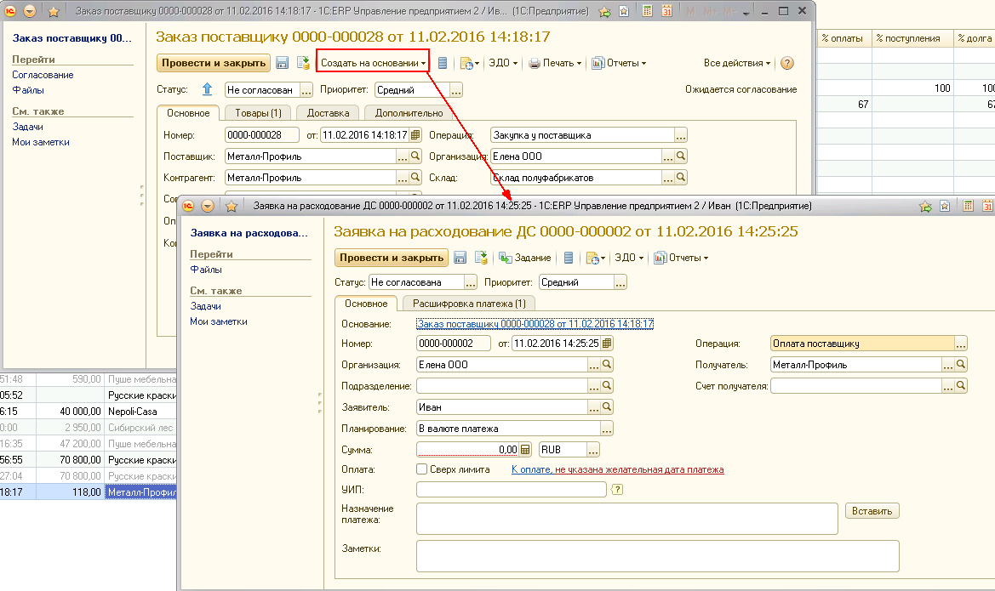This screenshot has height=591, width=995.
Task: Click Провести и закрыть in supplier order
Action: coord(214,63)
